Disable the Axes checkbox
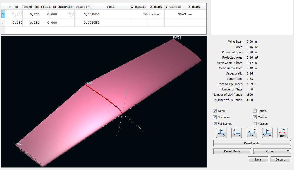Image resolution: width=294 pixels, height=170 pixels. 215,111
